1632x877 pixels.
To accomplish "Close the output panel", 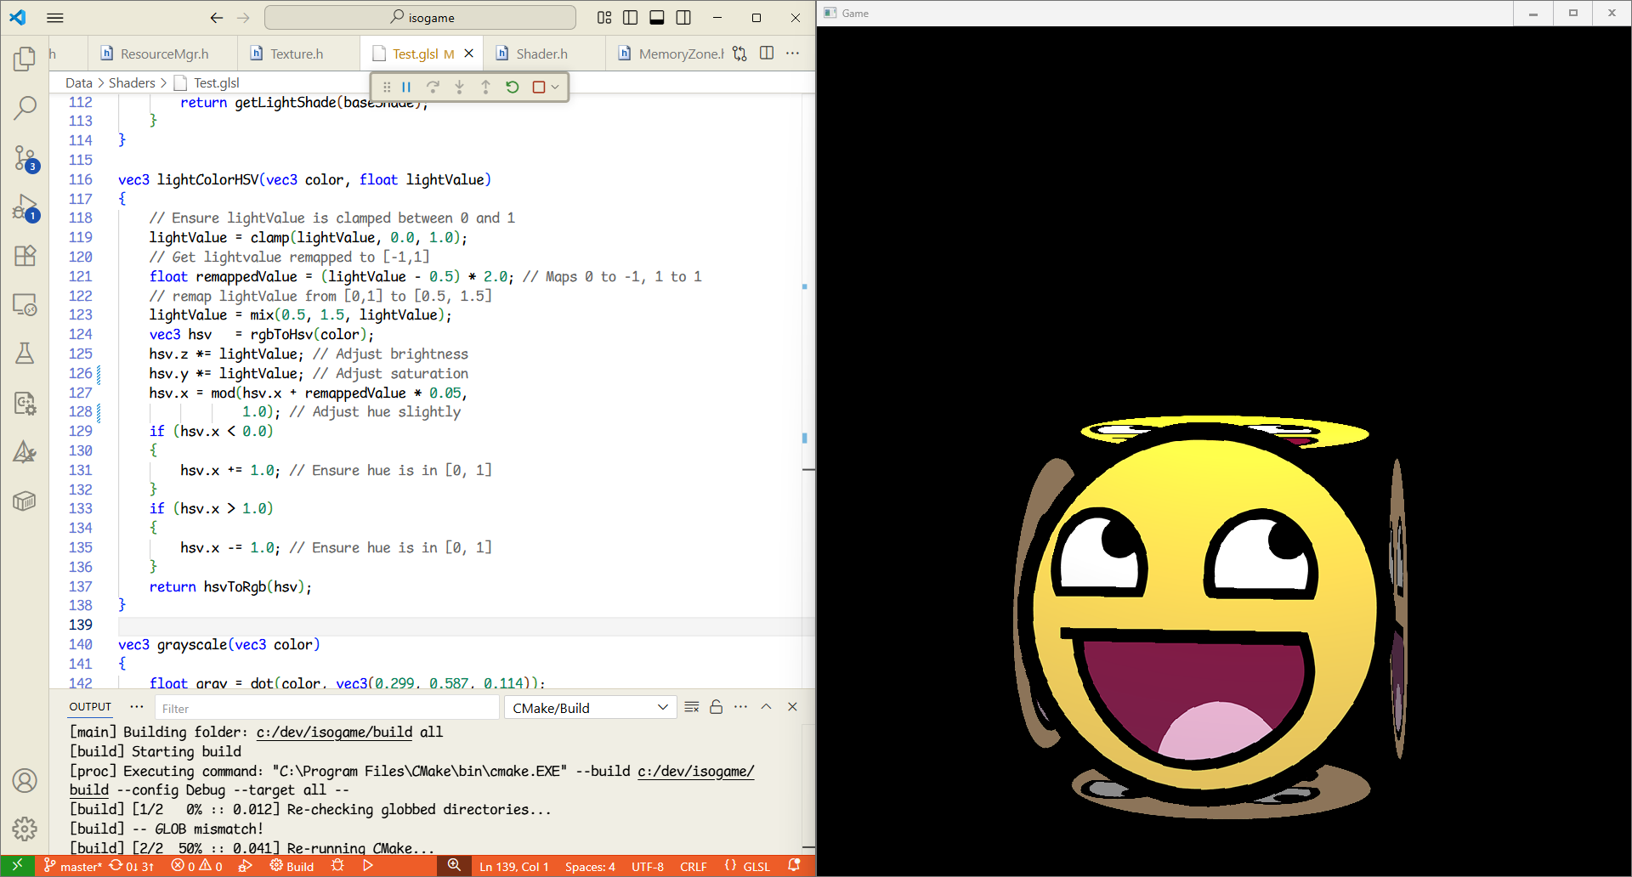I will [792, 707].
